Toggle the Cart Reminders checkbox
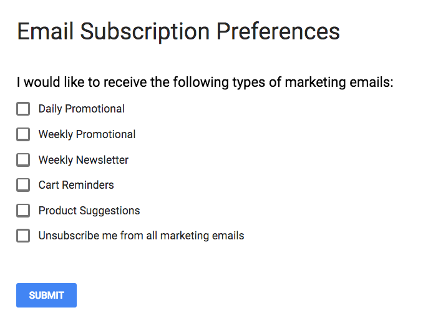423x330 pixels. pos(23,185)
